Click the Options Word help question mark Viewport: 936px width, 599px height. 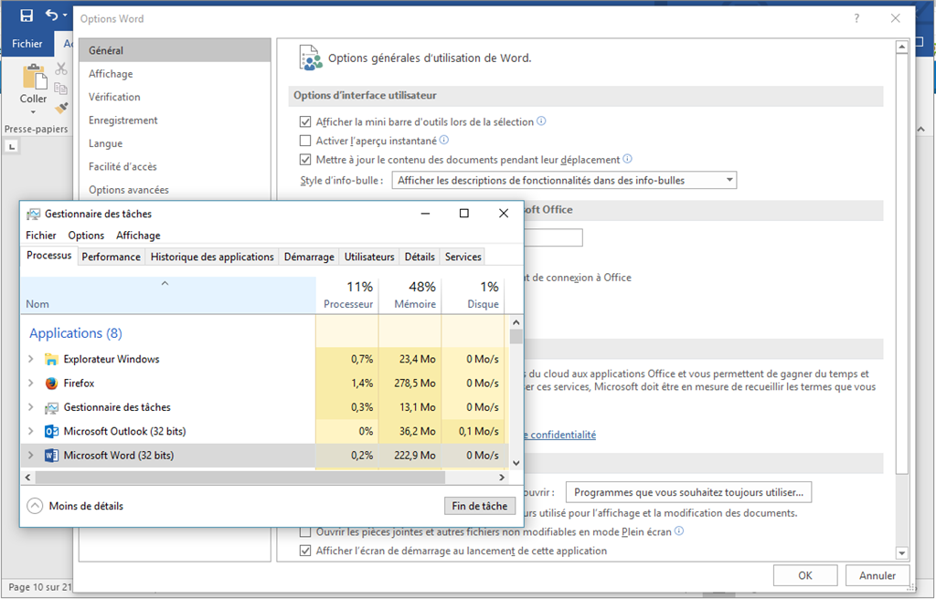(x=856, y=18)
